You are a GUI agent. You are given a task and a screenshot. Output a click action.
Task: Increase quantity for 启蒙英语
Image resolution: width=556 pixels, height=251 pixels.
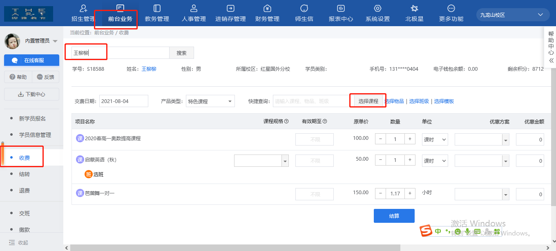click(410, 160)
